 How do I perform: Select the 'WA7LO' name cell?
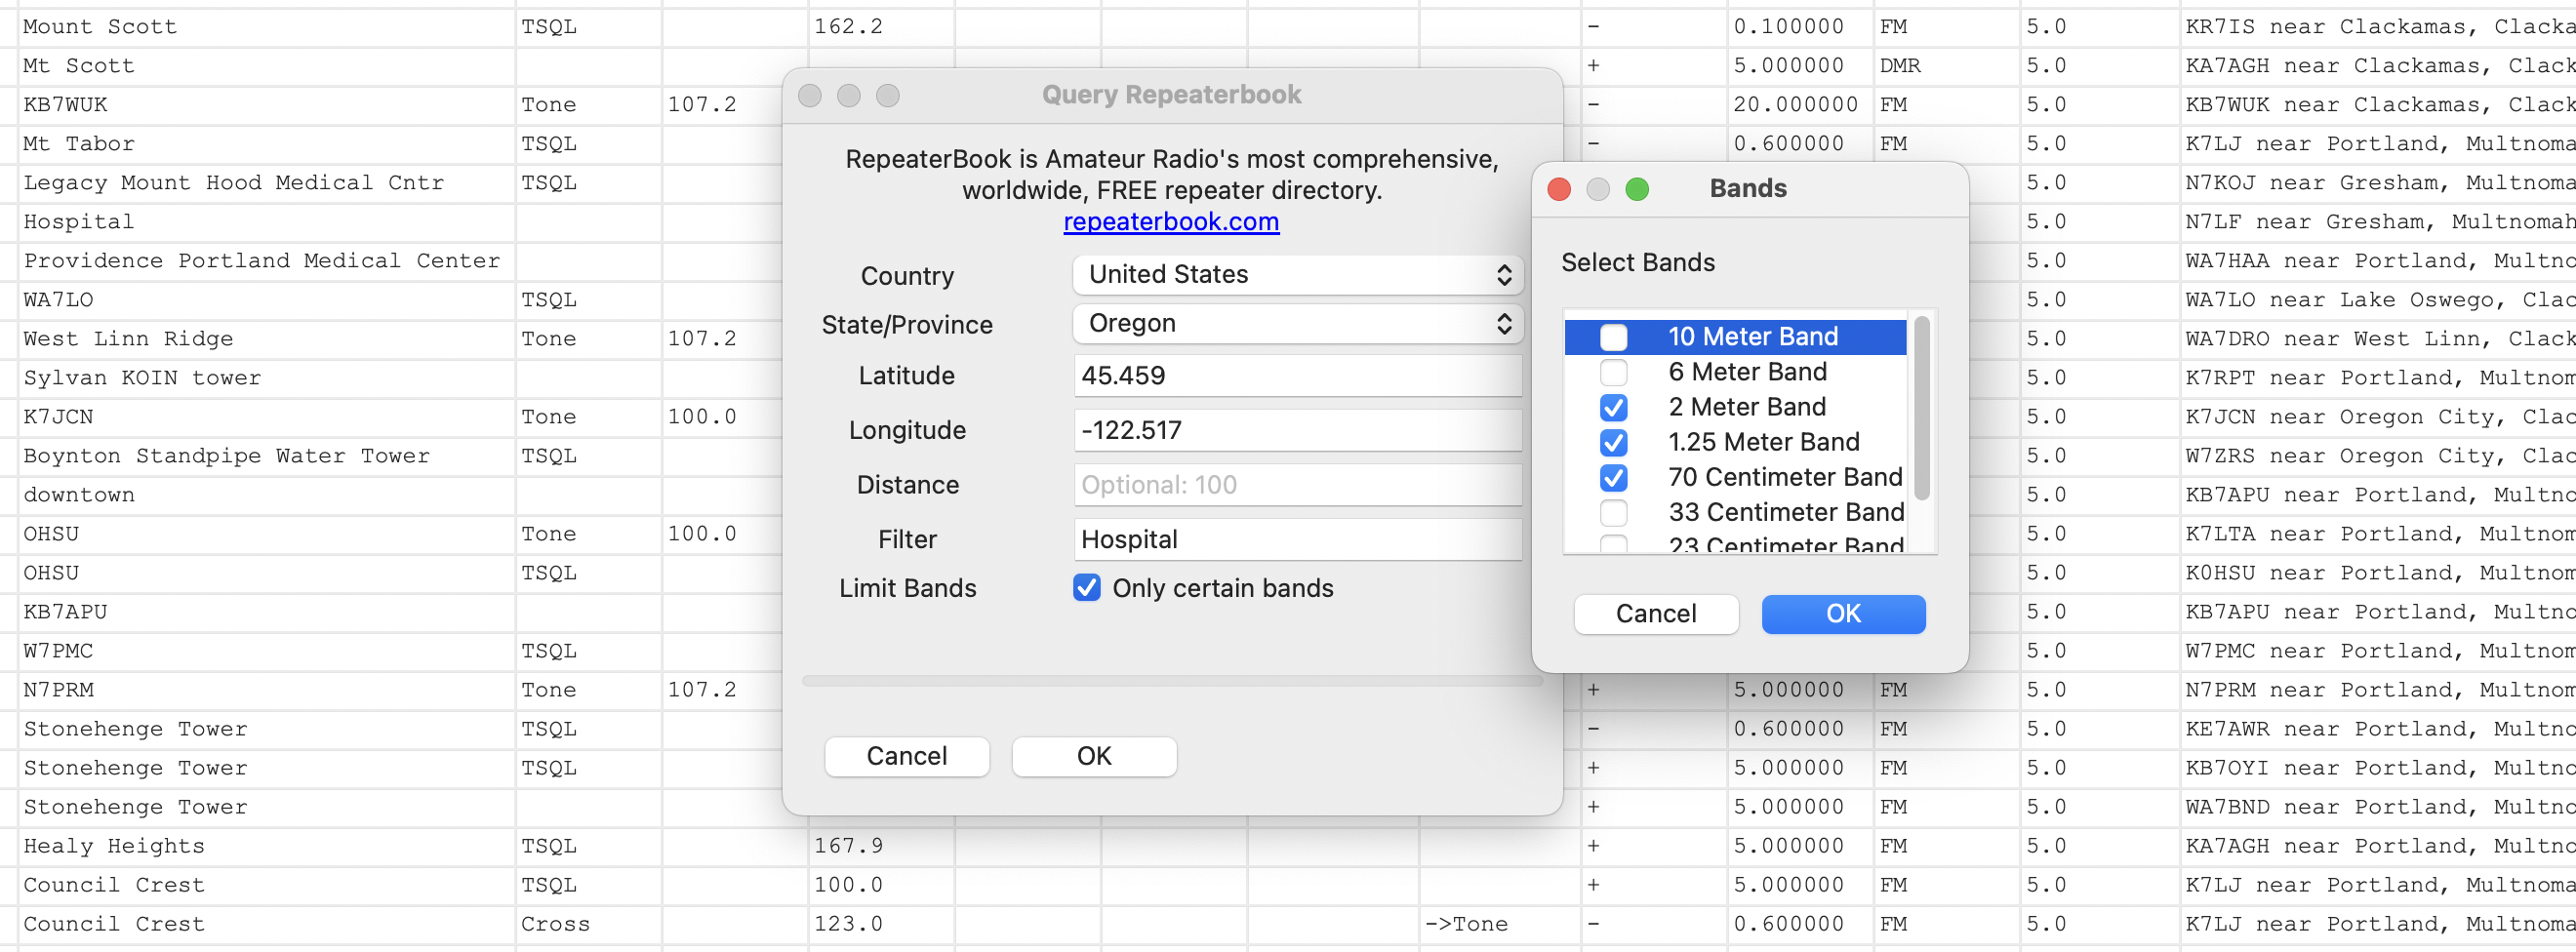[x=266, y=300]
